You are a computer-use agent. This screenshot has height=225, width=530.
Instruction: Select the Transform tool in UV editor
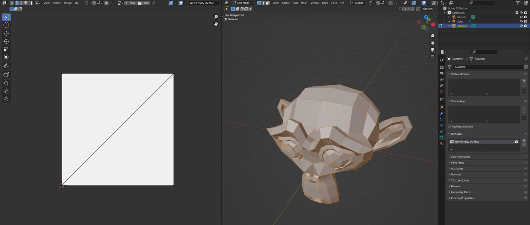[x=6, y=57]
